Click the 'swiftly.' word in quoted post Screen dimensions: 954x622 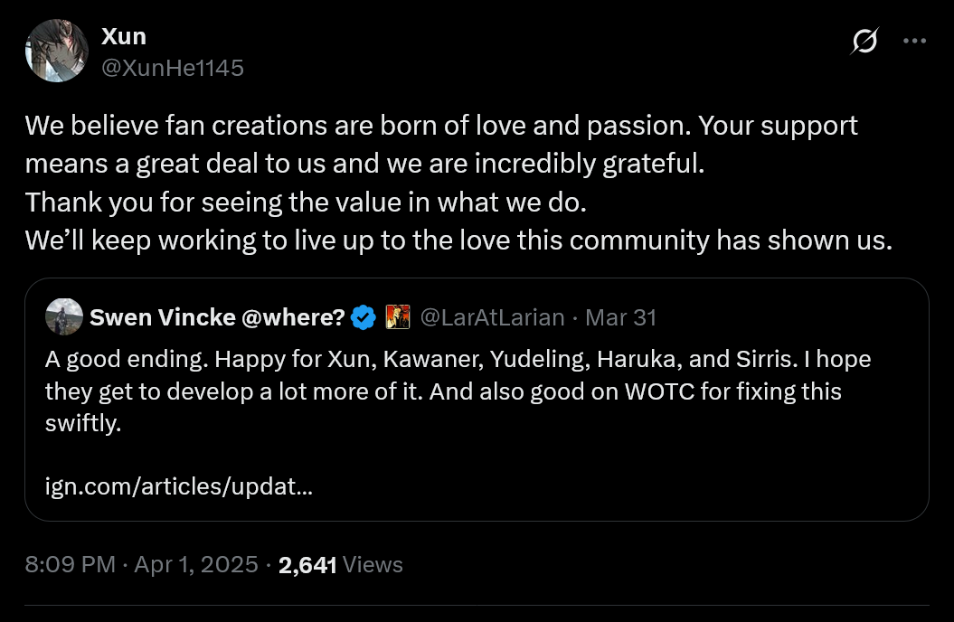[x=82, y=423]
